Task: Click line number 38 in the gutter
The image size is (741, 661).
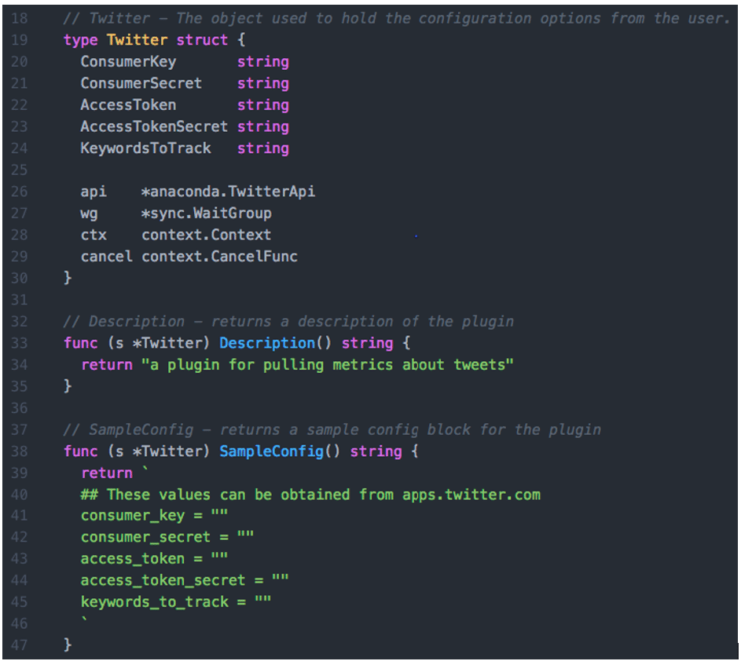Action: click(20, 451)
